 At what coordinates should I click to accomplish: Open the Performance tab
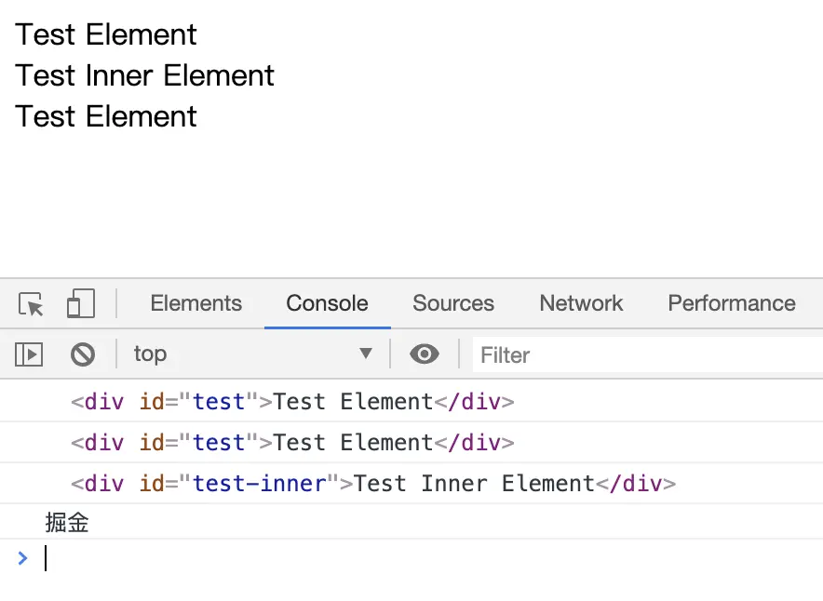click(732, 304)
